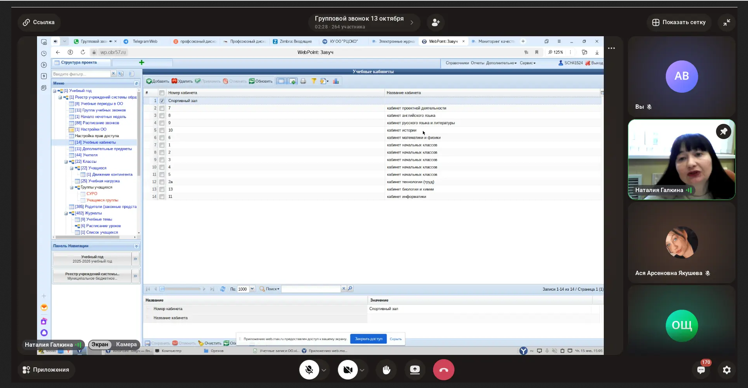
Task: Turn on the camera button
Action: coord(348,370)
